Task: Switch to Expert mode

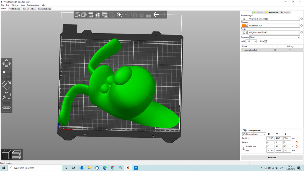Action: pos(285,12)
